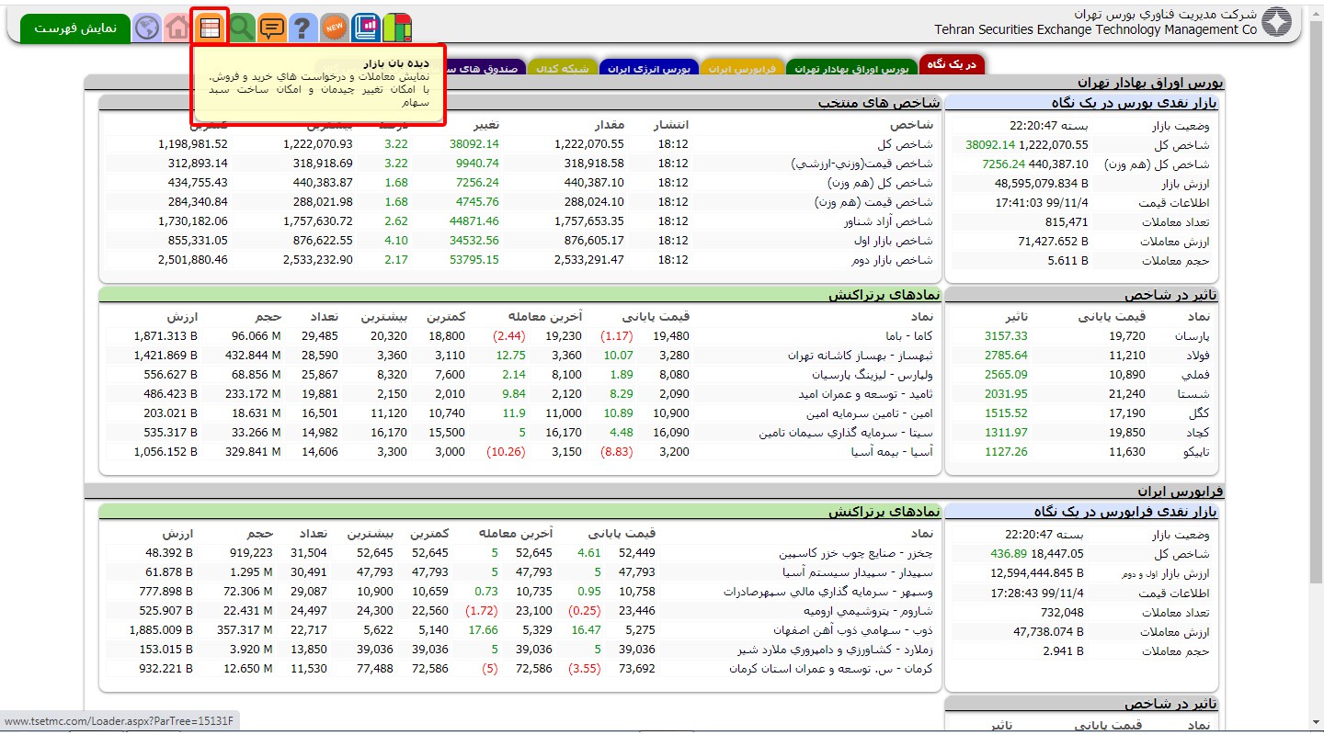Open the purple صندوق های tab
Viewport: 1324px width, 735px height.
pos(485,68)
